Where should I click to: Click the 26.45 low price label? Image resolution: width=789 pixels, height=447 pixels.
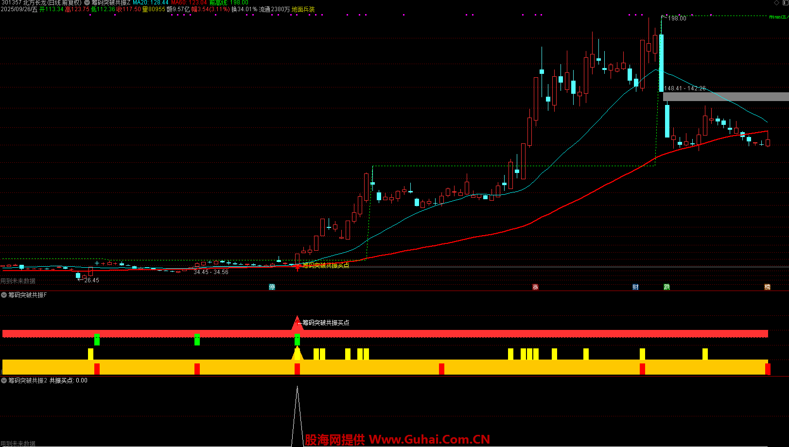pyautogui.click(x=91, y=280)
